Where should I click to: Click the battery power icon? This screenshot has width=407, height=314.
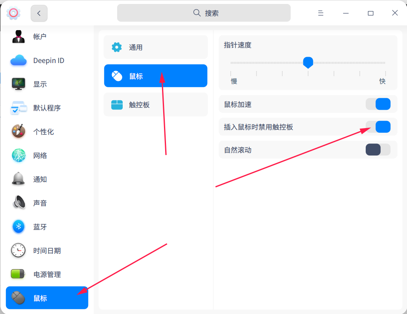[x=18, y=274]
